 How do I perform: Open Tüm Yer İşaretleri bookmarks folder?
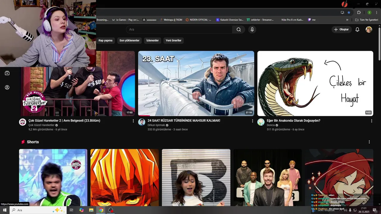point(367,20)
